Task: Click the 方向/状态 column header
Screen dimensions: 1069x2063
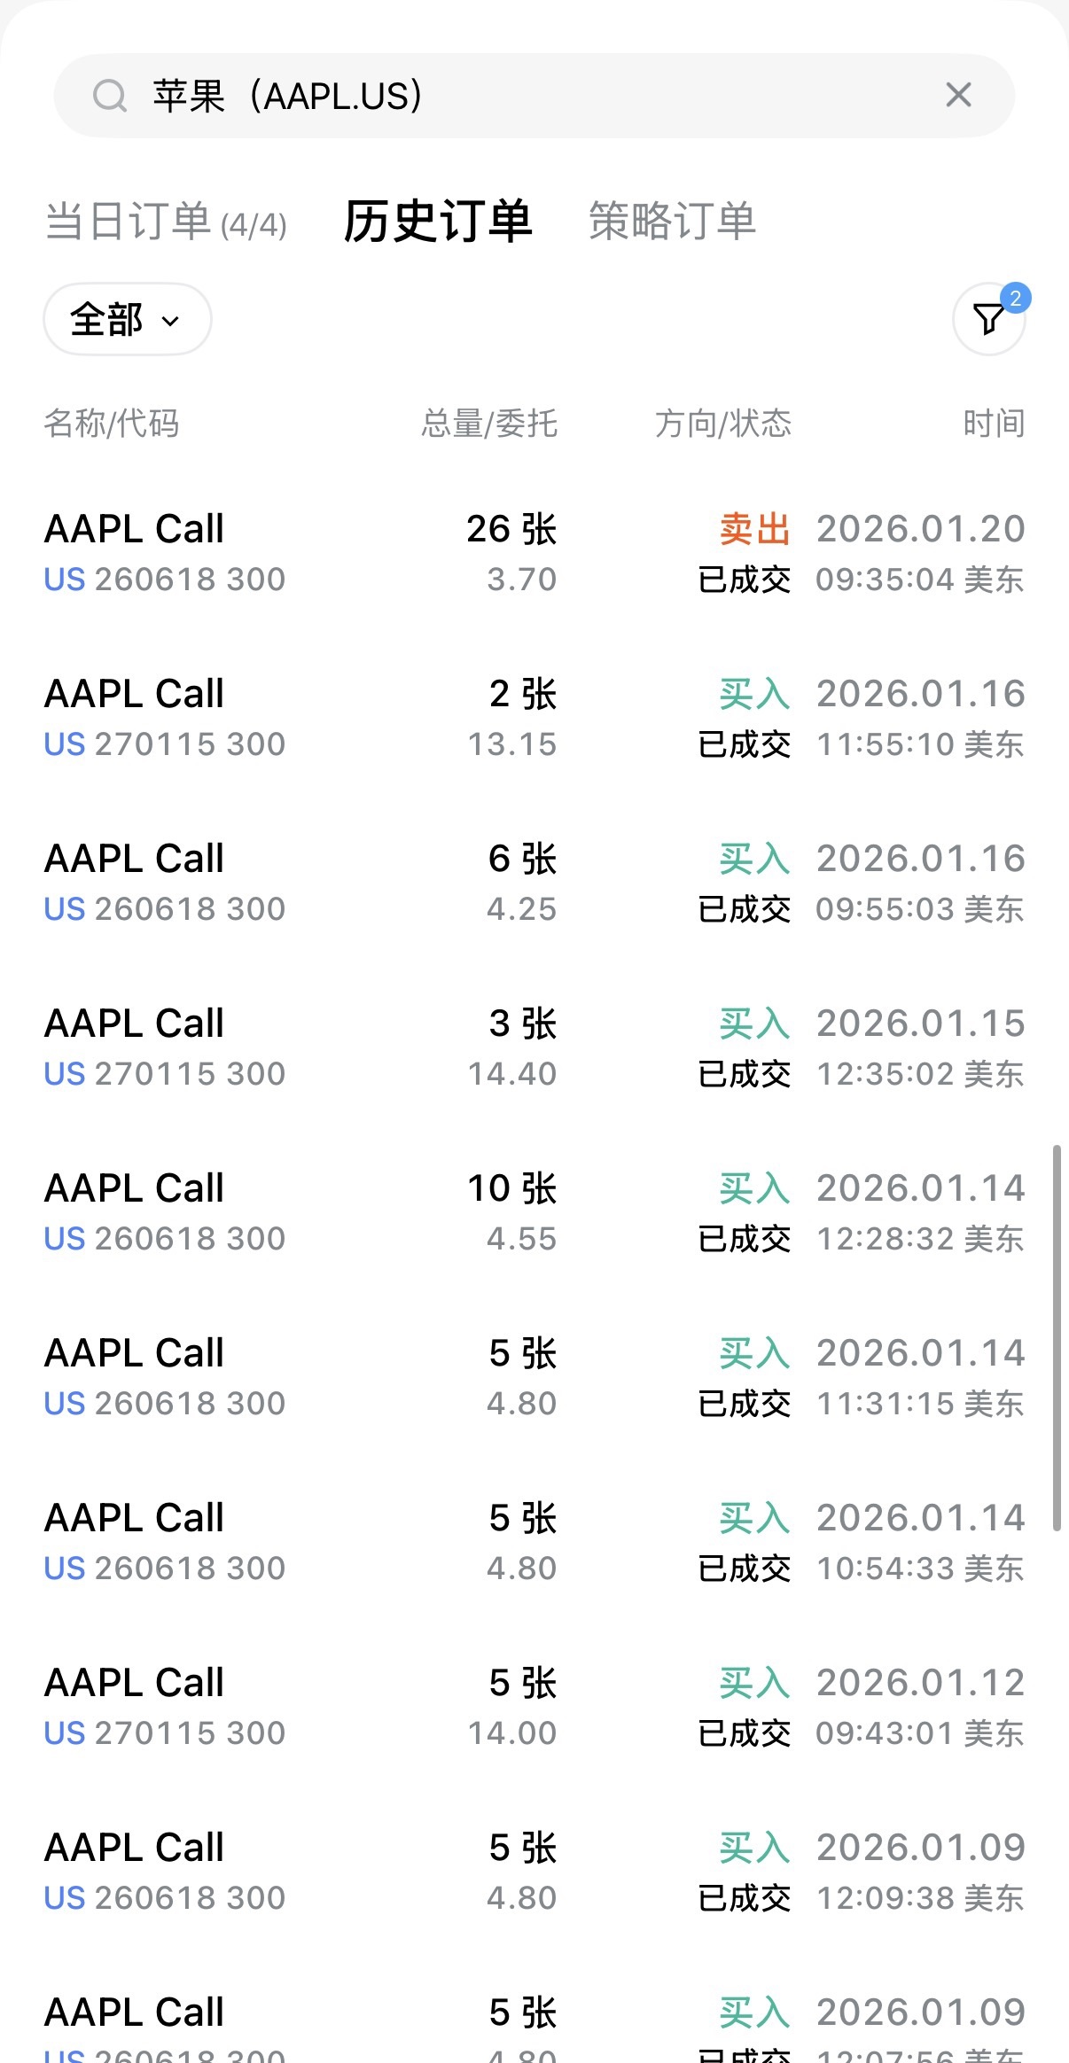Action: (x=722, y=424)
